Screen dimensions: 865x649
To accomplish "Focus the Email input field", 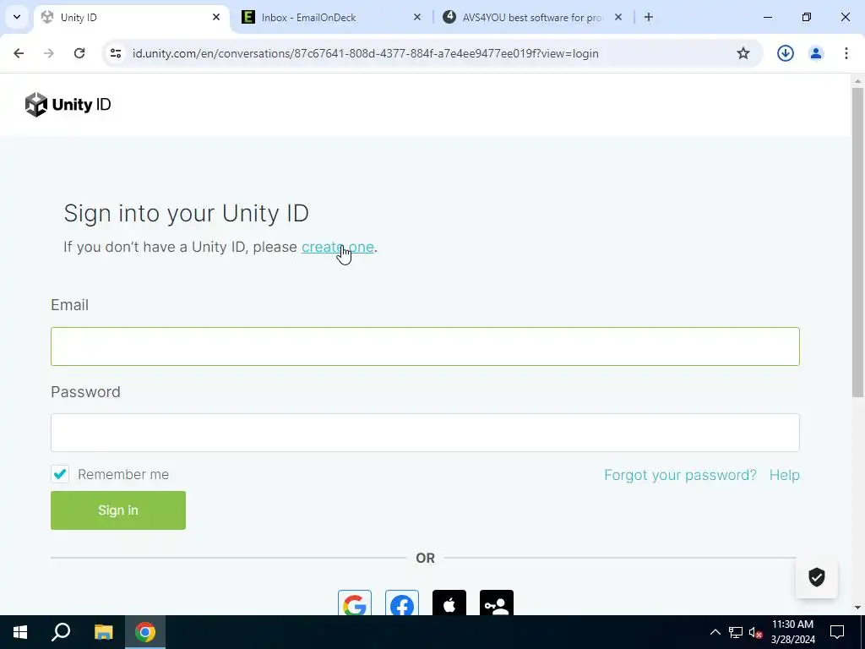I will pos(425,346).
